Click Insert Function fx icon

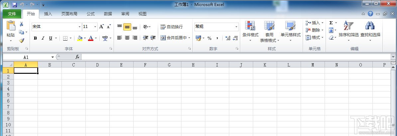tap(77, 57)
